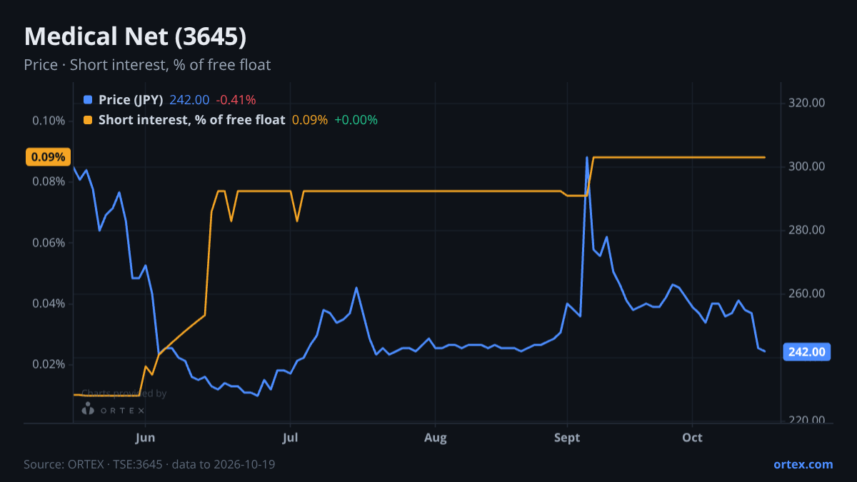The height and width of the screenshot is (482, 857).
Task: Click the Jul x-axis label
Action: pos(290,438)
